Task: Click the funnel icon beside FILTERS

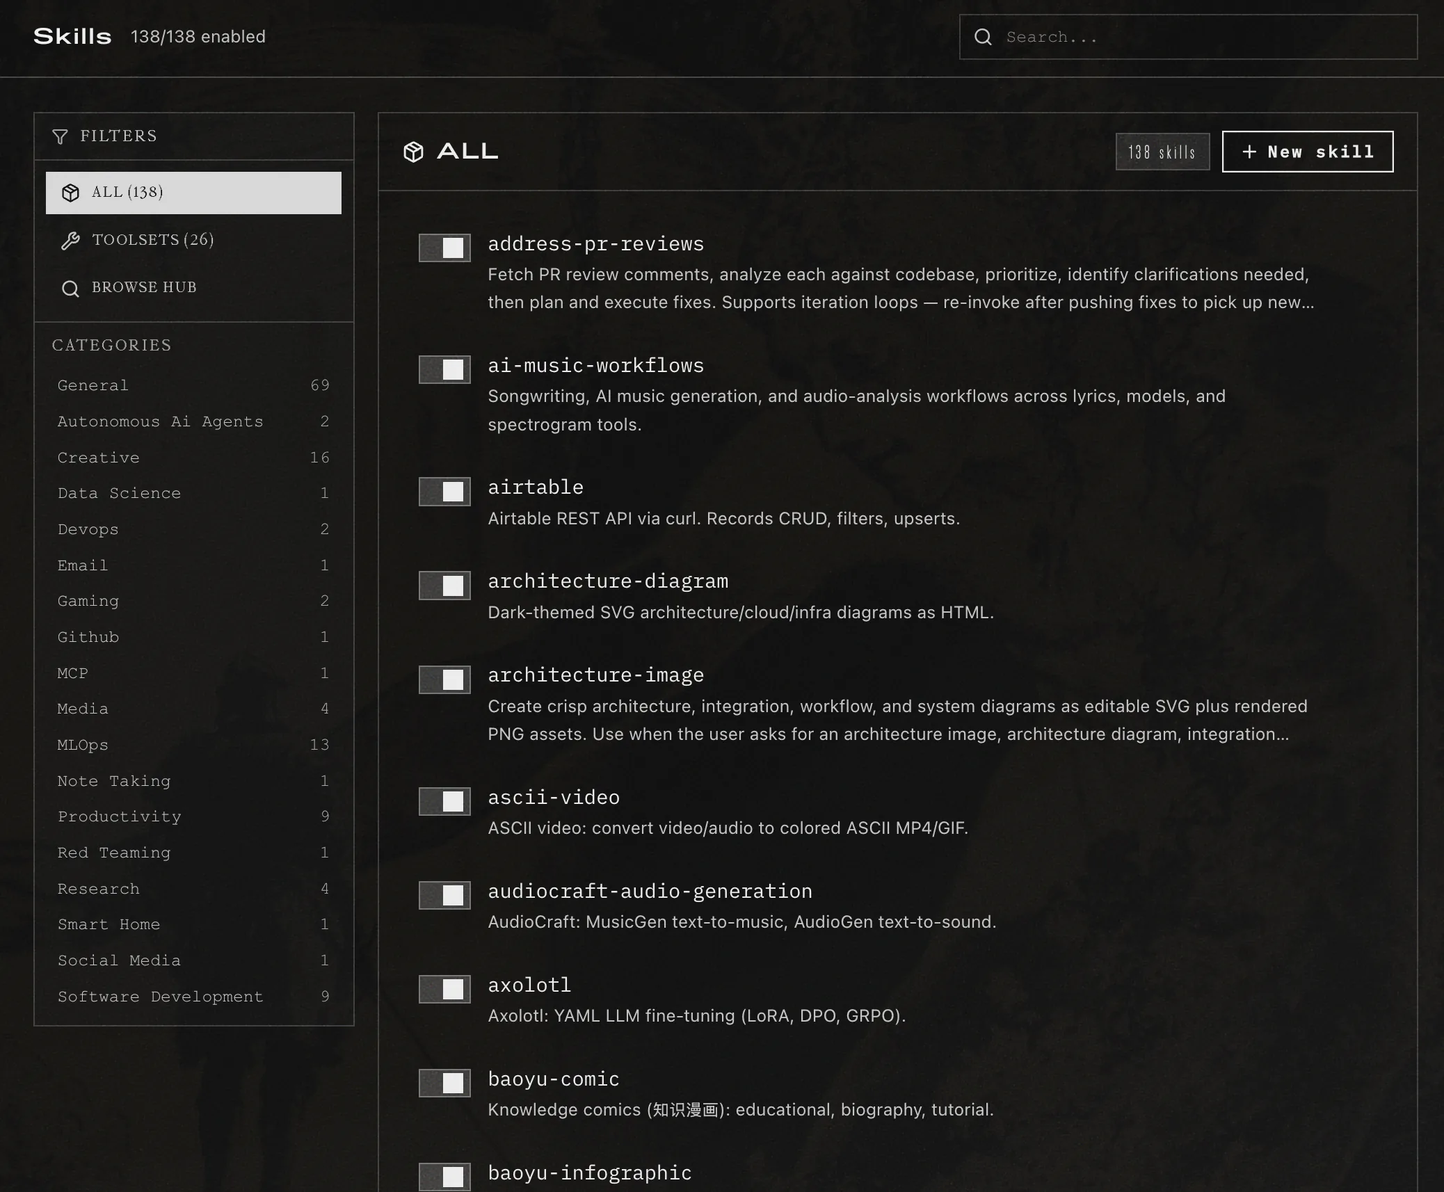Action: coord(61,136)
